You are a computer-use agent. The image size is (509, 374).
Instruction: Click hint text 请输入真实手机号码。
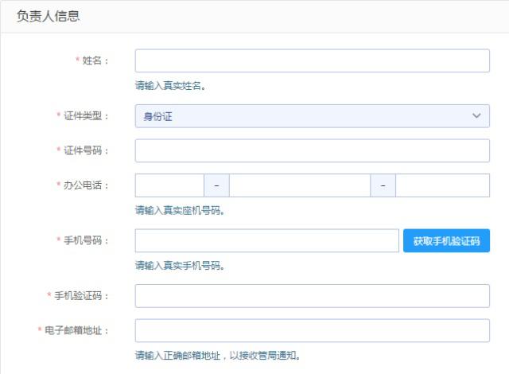181,266
